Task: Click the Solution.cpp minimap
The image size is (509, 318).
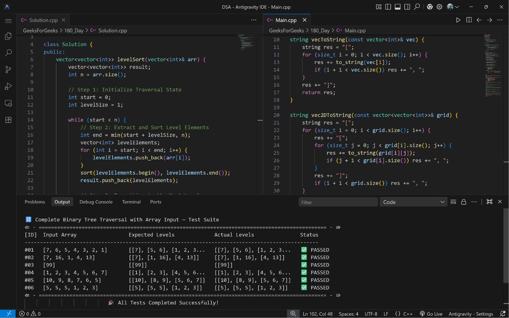Action: (246, 42)
